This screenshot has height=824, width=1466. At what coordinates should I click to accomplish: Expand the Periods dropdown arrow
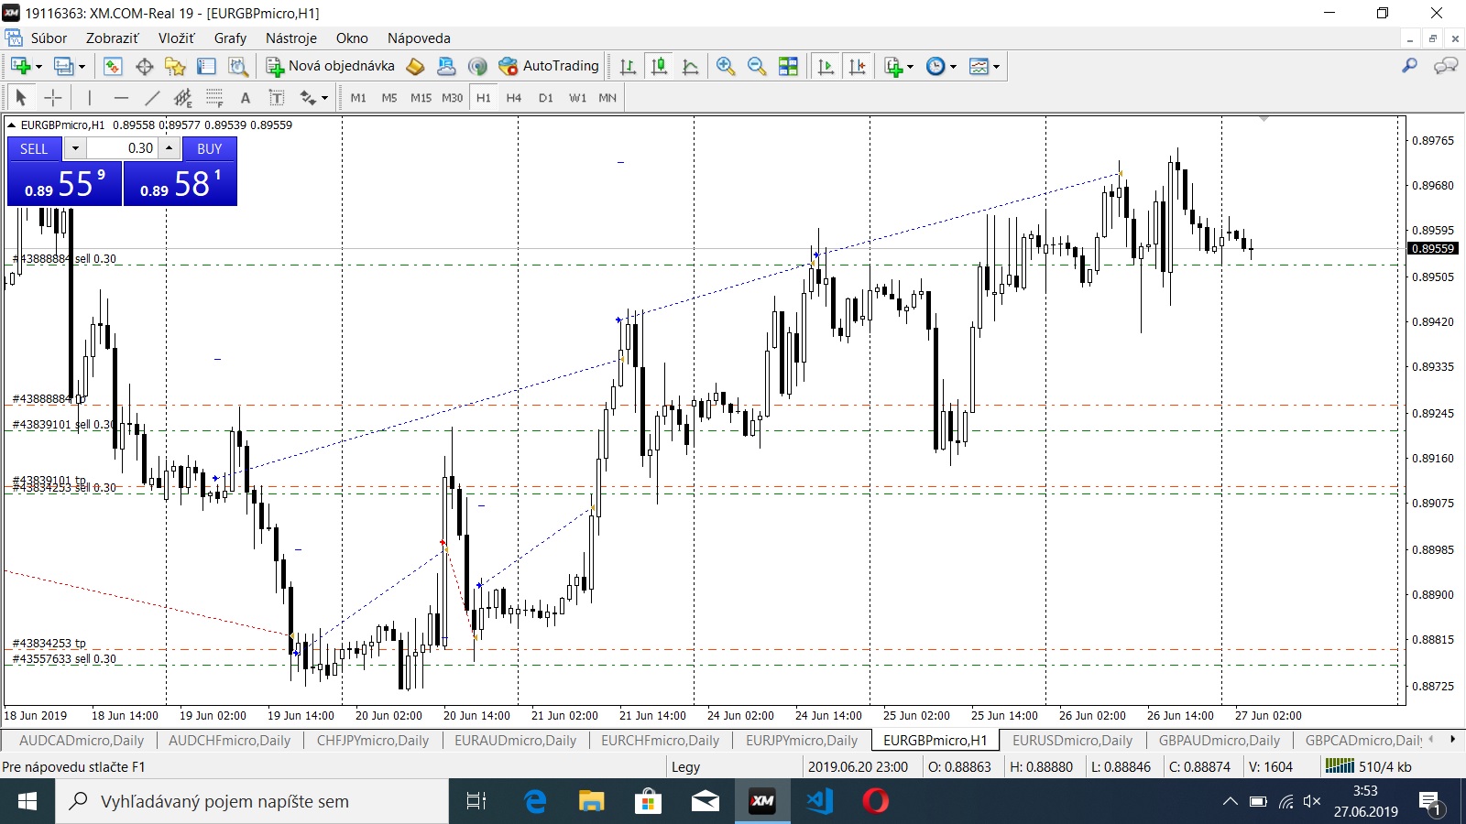953,66
